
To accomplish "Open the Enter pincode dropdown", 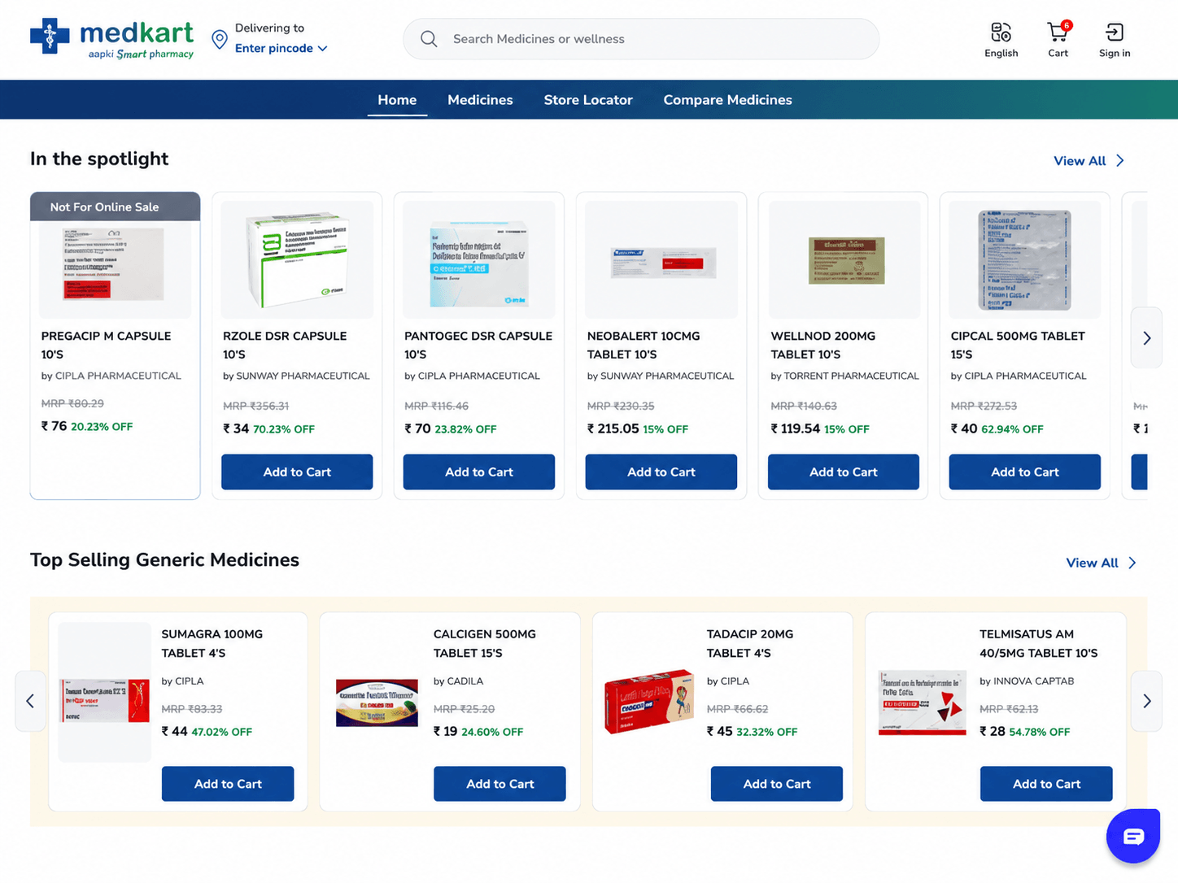I will point(281,48).
